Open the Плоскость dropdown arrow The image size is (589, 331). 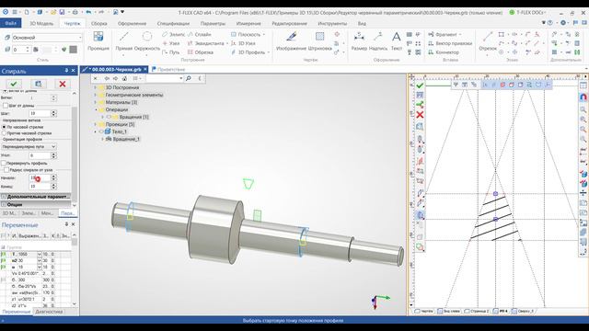pos(264,34)
